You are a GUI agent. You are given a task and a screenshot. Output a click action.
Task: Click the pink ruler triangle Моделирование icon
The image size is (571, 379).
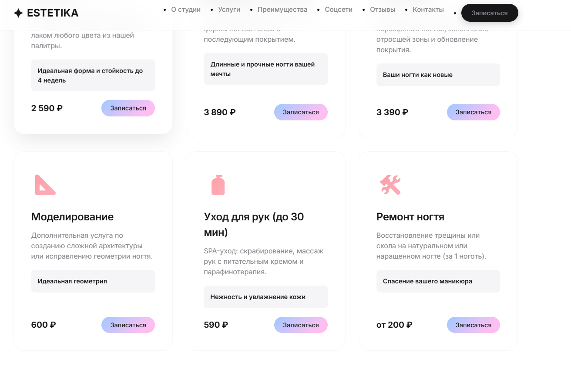(45, 185)
